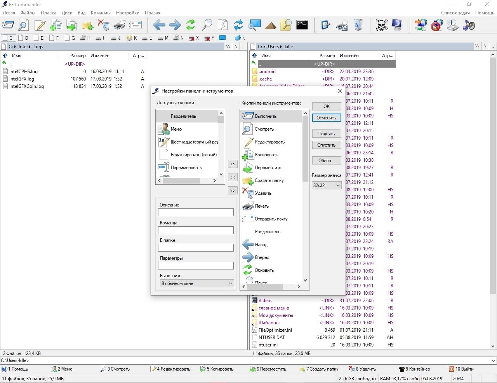Open menu Команды
The width and height of the screenshot is (497, 383).
[101, 13]
